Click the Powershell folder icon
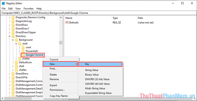Viewport: 197px width, 101px height. click(23, 51)
